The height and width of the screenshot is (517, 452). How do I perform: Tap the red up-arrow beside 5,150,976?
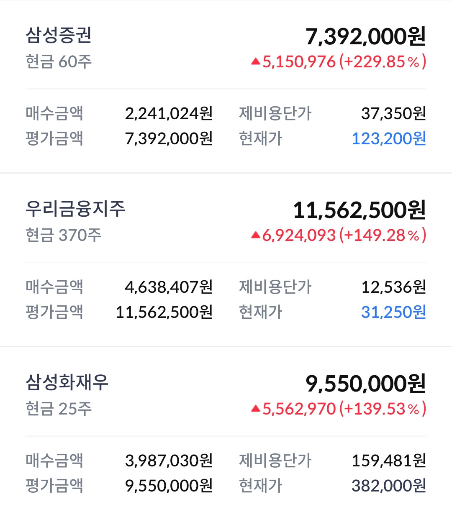[256, 62]
